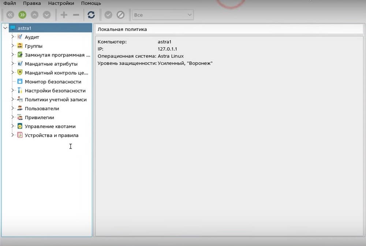Viewport: 366px width, 246px height.
Task: Select 'Монитор безопасности' tree label
Action: [53, 82]
